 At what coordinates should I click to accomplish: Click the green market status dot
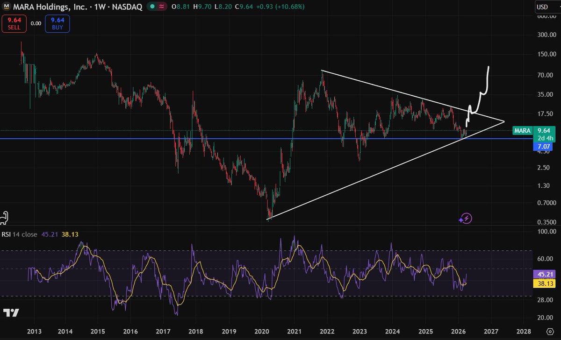coord(152,7)
